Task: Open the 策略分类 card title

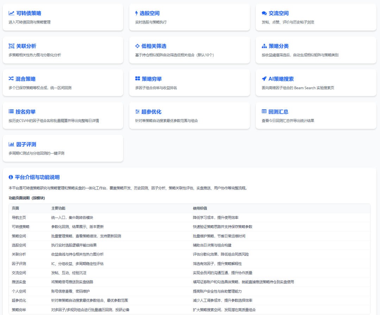Action: point(279,46)
